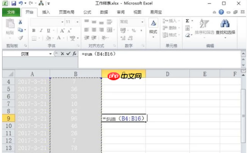This screenshot has height=153, width=249.
Task: Cancel formula entry with X icon
Action: [62, 54]
